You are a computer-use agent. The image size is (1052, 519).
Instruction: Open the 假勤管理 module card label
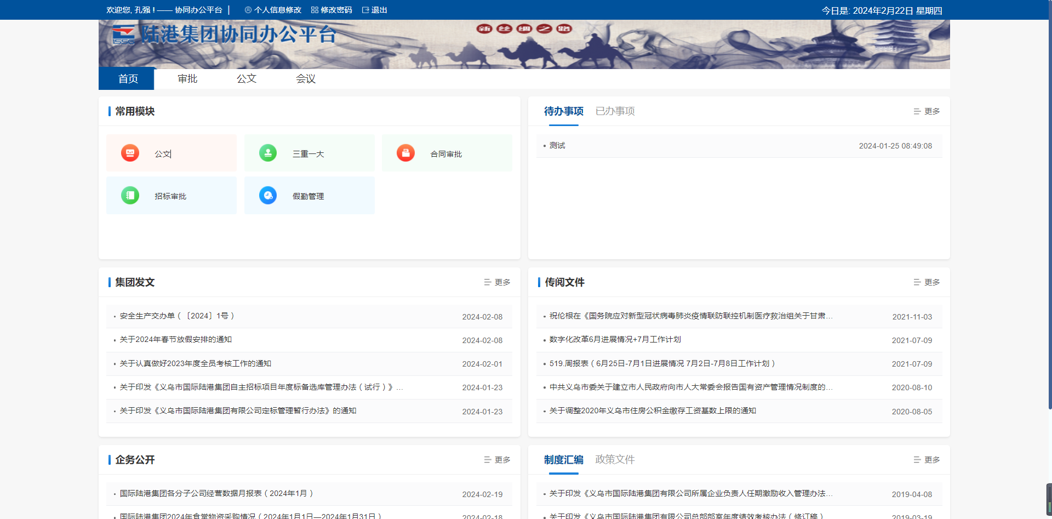(308, 196)
